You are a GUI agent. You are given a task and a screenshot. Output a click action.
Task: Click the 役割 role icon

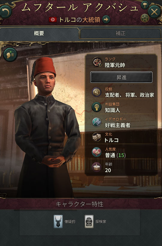(97, 92)
